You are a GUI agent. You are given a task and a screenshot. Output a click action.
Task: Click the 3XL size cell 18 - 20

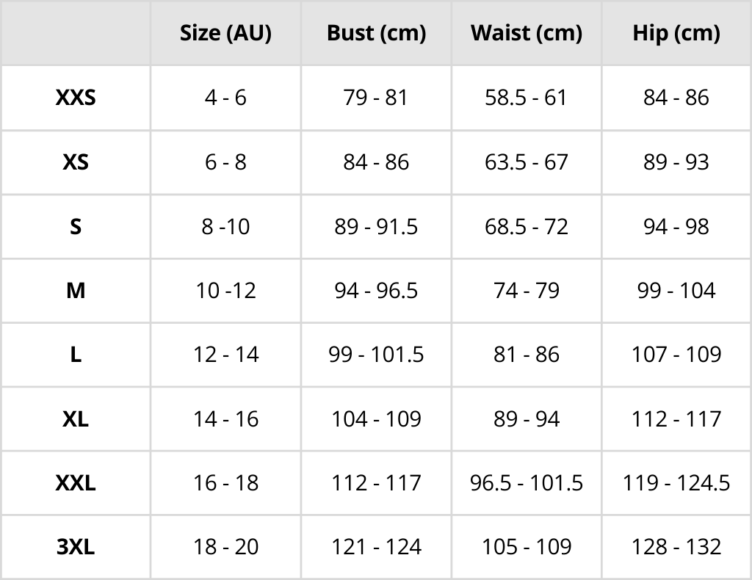coord(225,547)
